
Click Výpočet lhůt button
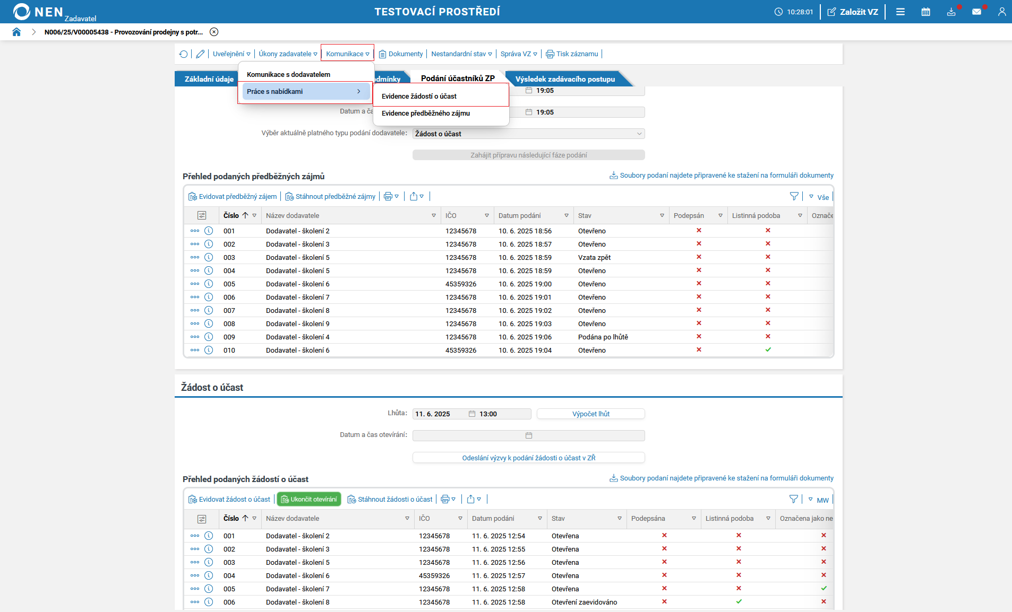click(x=591, y=414)
